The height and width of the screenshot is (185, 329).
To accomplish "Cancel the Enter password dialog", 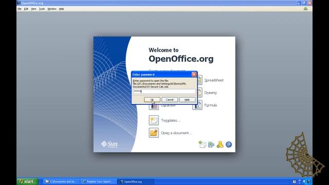I will pyautogui.click(x=170, y=100).
